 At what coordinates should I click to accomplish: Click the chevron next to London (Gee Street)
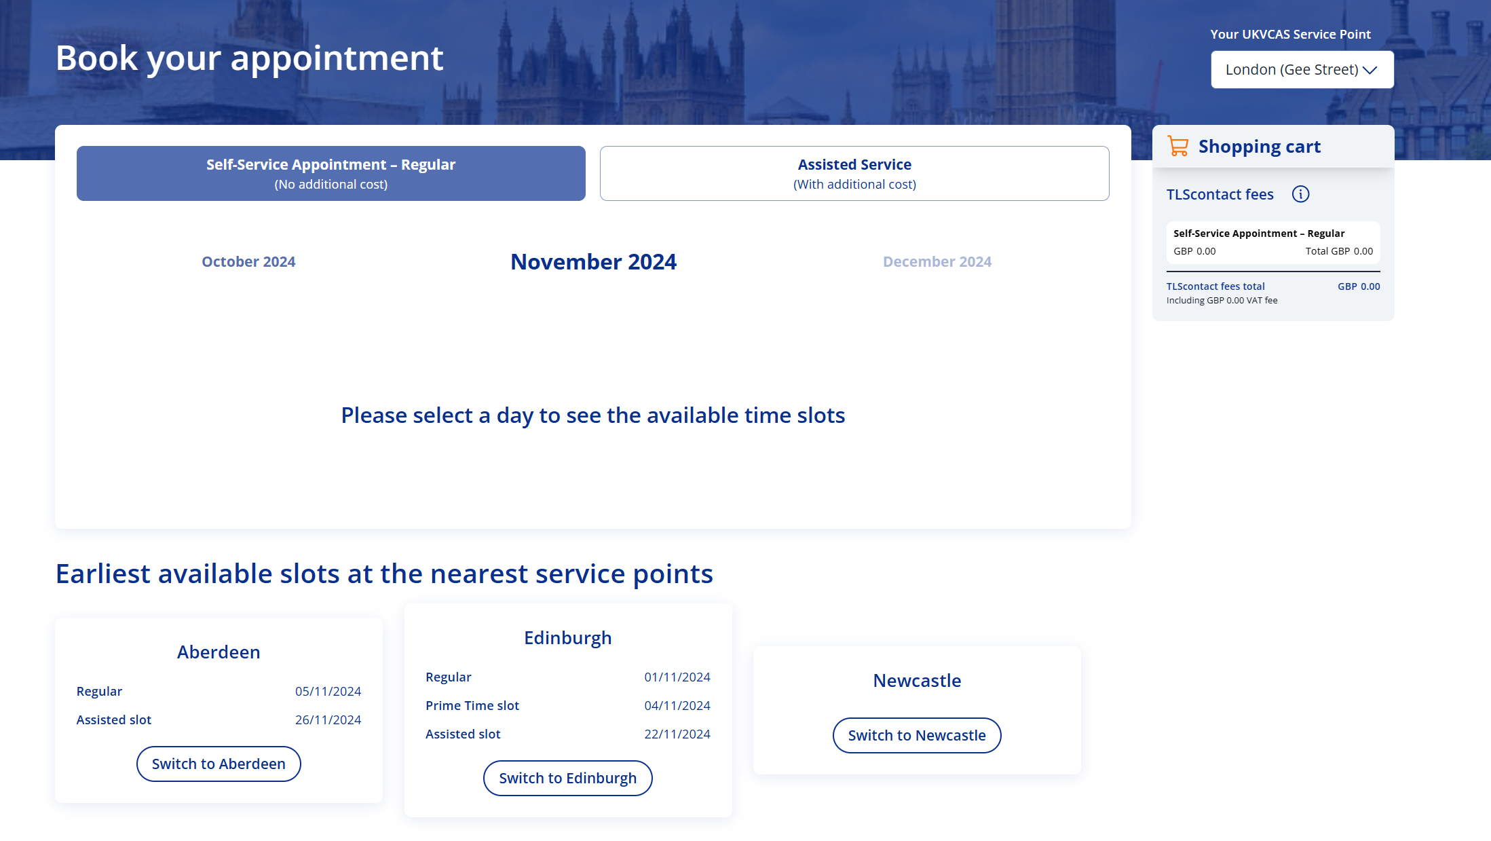(1370, 70)
